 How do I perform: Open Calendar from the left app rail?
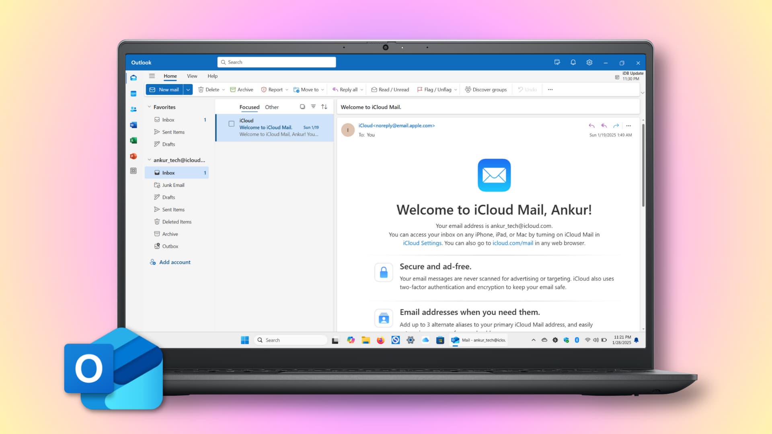pyautogui.click(x=133, y=94)
